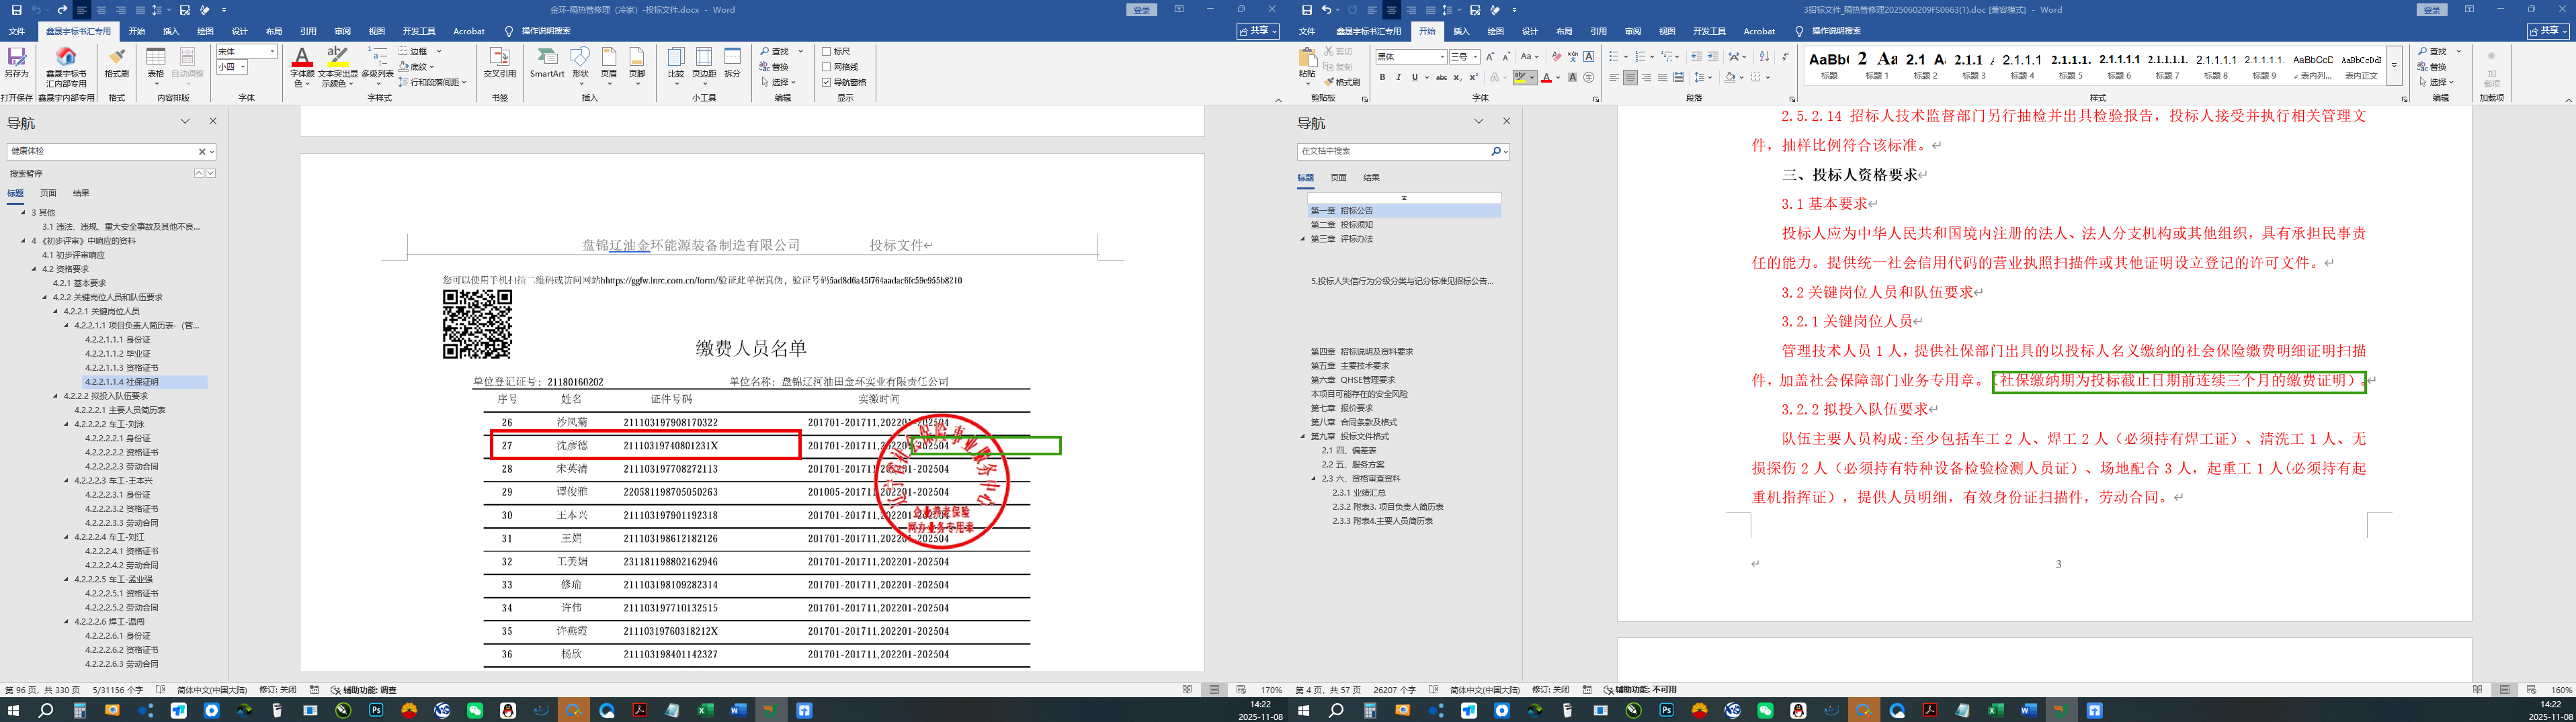2576x722 pixels.
Task: Enable 标尺 checkbox in left Word ribbon
Action: click(826, 51)
